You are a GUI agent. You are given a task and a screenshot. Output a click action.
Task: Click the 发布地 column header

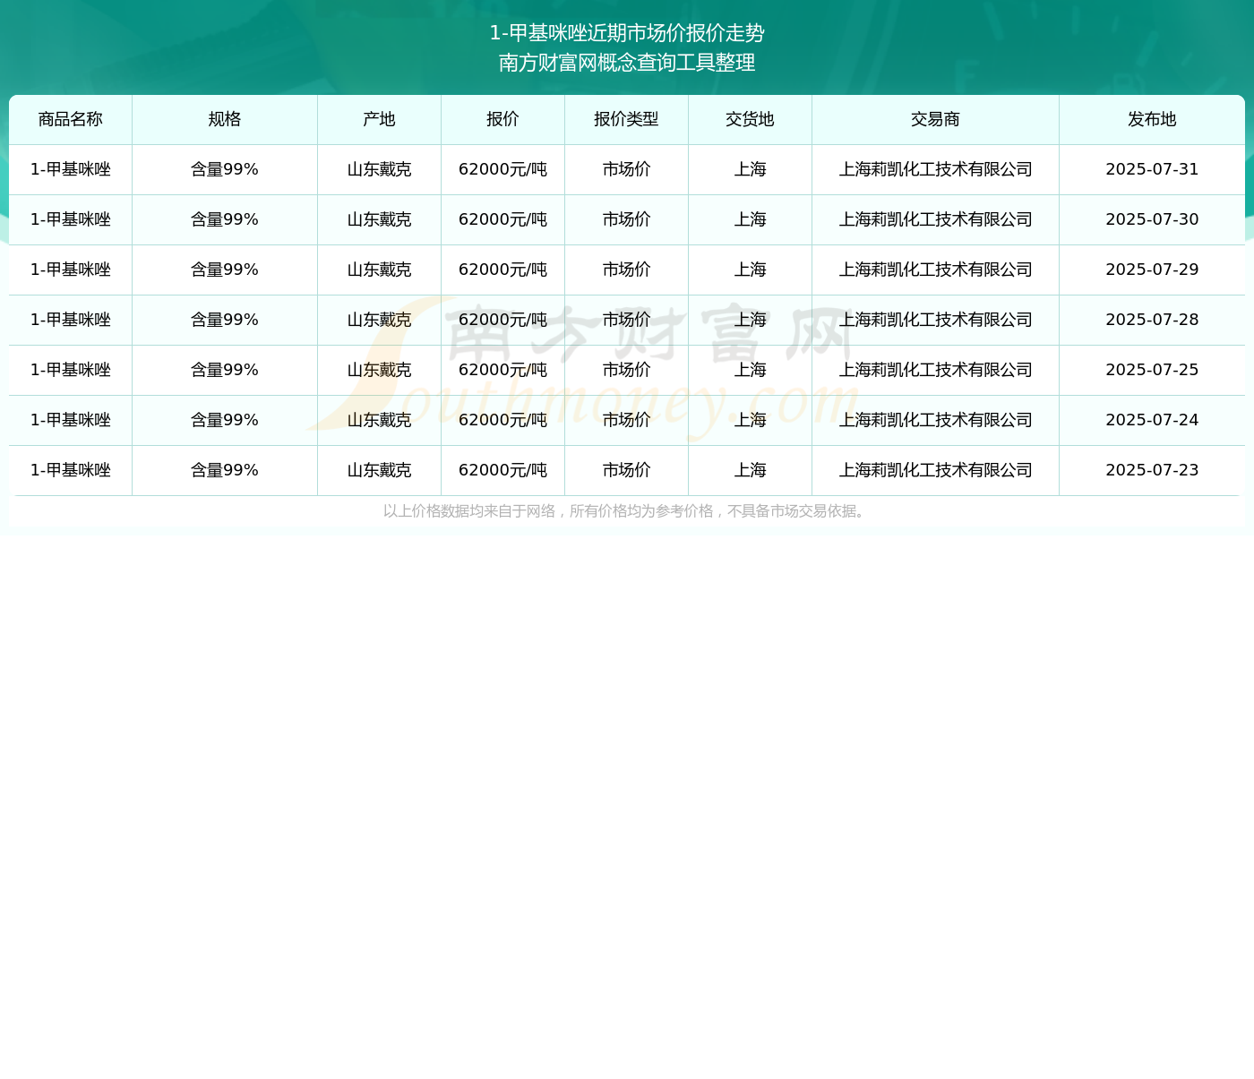point(1152,119)
